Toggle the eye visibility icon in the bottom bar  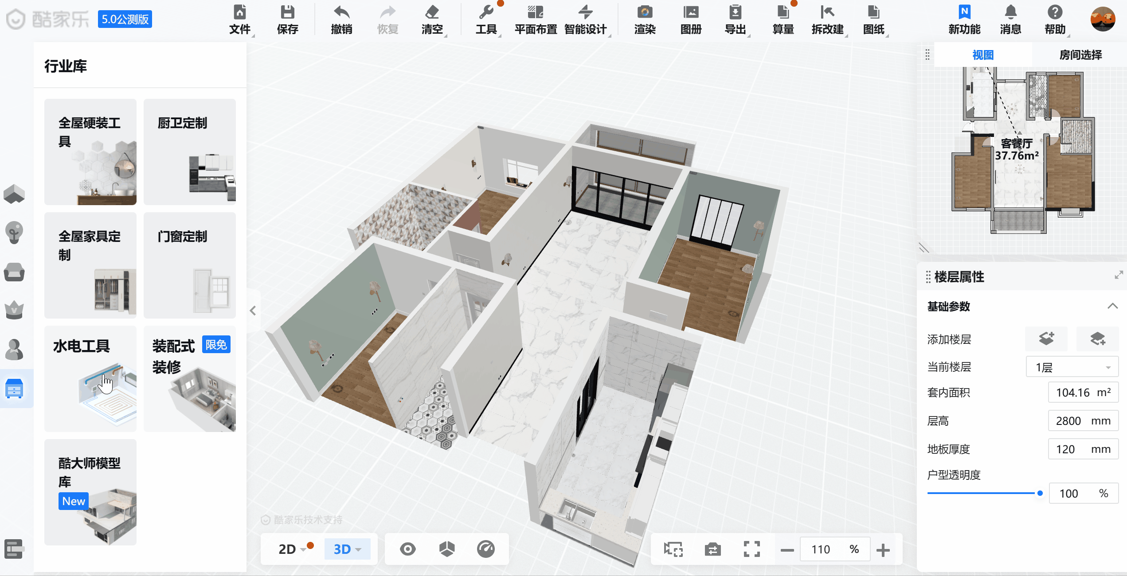407,549
